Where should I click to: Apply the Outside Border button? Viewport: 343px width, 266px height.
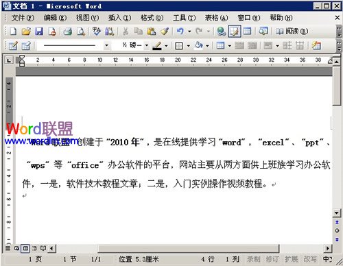[179, 46]
